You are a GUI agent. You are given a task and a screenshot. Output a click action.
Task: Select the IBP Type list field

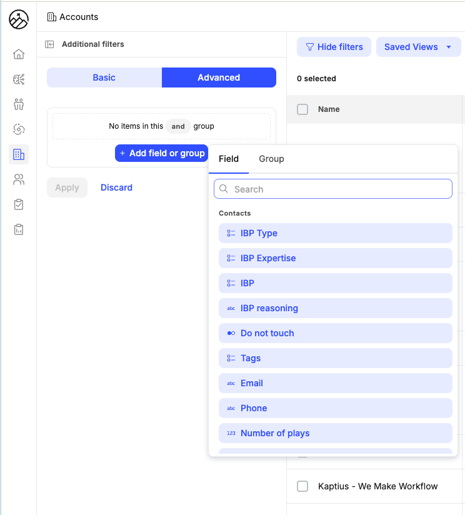(x=336, y=233)
